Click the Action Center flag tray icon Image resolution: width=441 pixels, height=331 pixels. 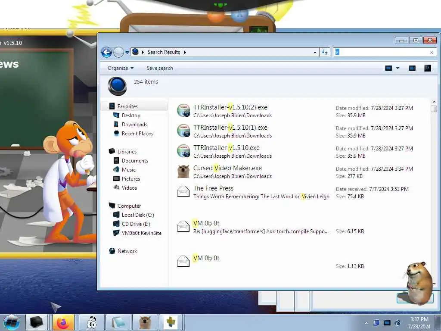[x=376, y=323]
